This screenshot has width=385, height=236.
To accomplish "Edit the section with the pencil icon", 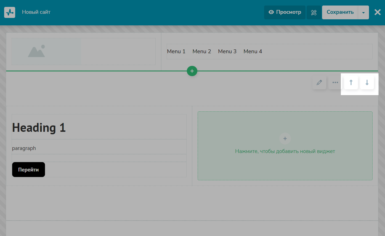I will coord(319,82).
